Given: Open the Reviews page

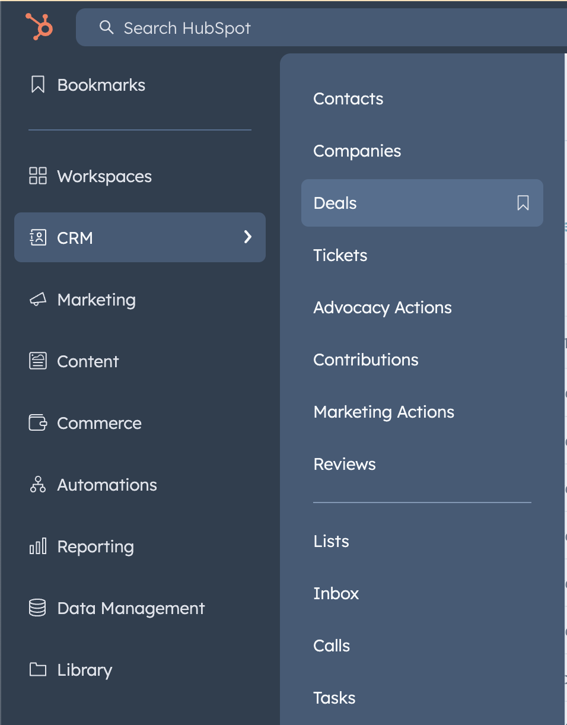Looking at the screenshot, I should [345, 464].
